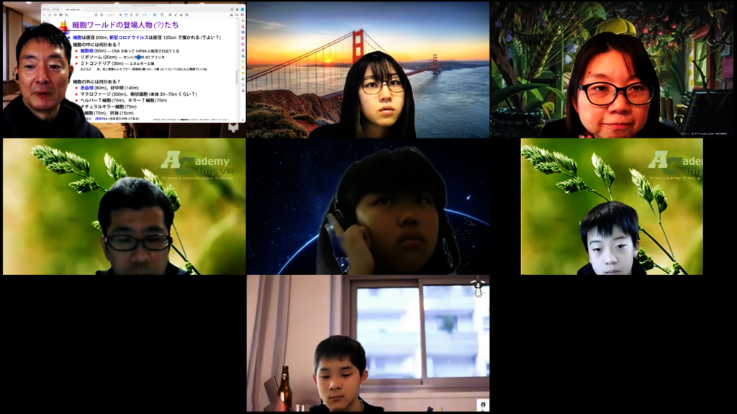
Task: Click the print icon in Acrobat toolbar
Action: tap(60, 15)
